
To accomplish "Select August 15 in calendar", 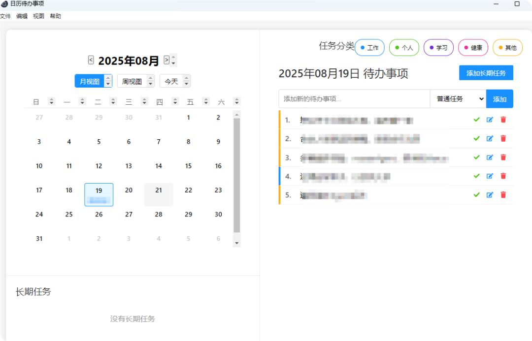I will [x=188, y=166].
